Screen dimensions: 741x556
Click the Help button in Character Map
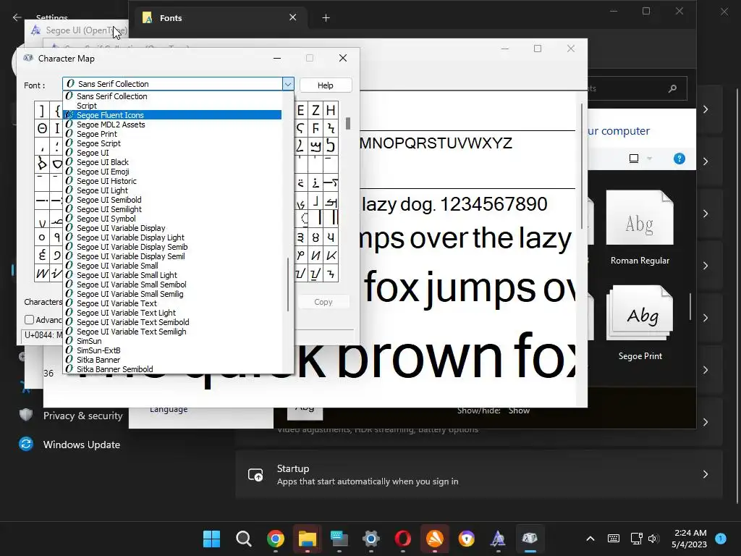click(325, 85)
